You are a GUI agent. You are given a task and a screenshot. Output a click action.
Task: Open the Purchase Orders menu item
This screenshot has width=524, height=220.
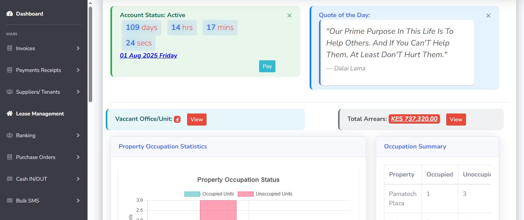click(x=35, y=157)
